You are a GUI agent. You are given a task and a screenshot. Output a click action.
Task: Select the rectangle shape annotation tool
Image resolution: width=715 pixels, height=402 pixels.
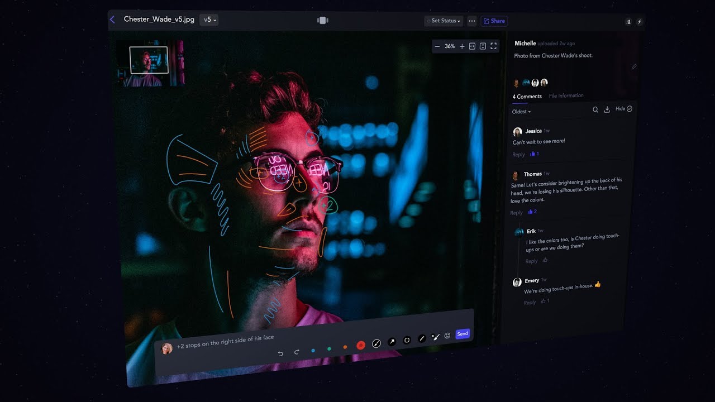[407, 340]
